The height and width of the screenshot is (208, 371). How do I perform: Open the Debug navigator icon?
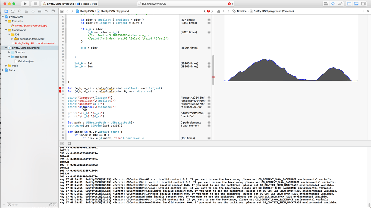(x=40, y=11)
